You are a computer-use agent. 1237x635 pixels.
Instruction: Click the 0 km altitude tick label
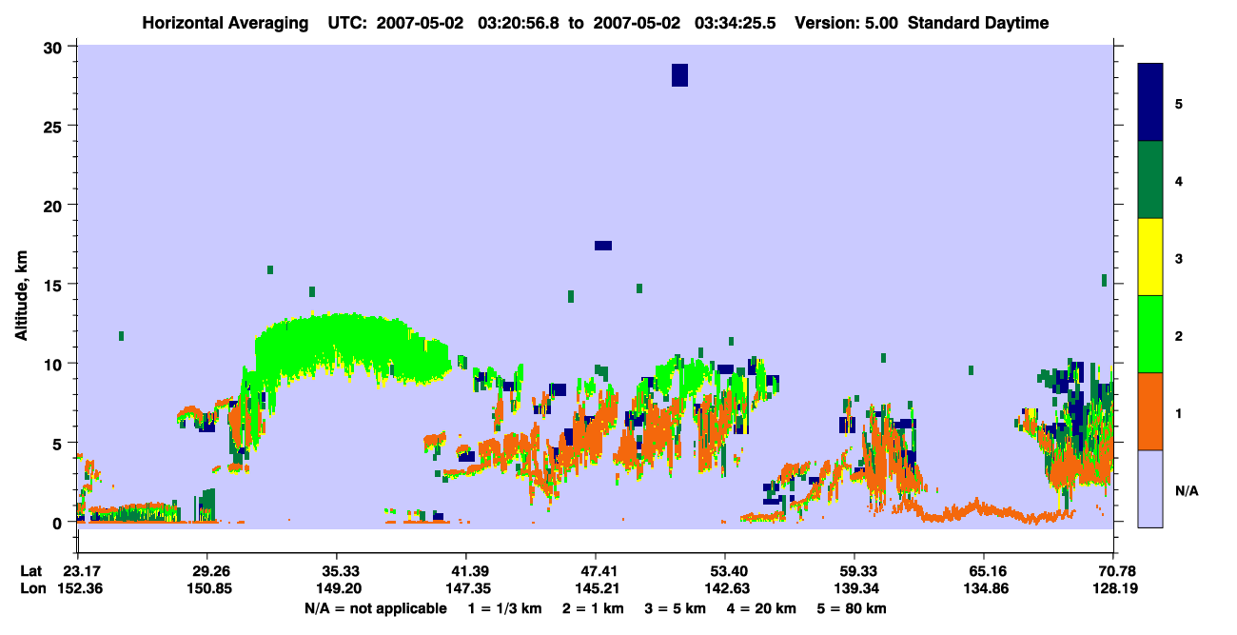tap(59, 523)
